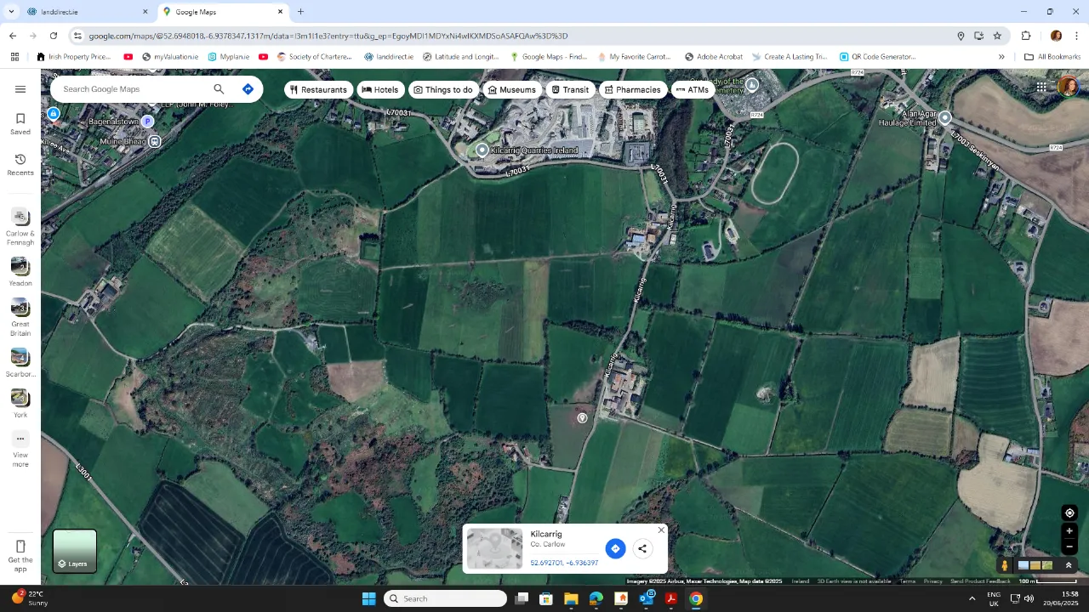Select the aerial imagery style thumbnail
This screenshot has width=1089, height=612.
(1047, 564)
